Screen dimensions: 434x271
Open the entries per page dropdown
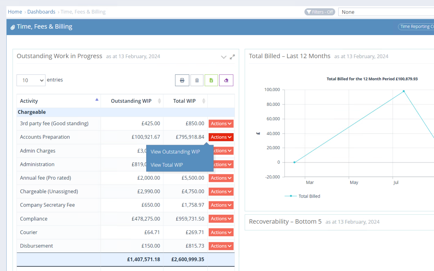click(x=31, y=80)
